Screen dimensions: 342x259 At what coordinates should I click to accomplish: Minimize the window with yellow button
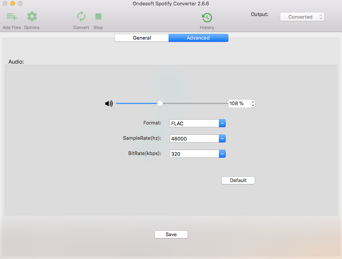pyautogui.click(x=13, y=3)
